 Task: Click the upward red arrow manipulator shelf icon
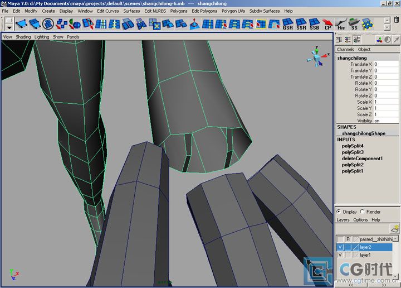(194, 24)
